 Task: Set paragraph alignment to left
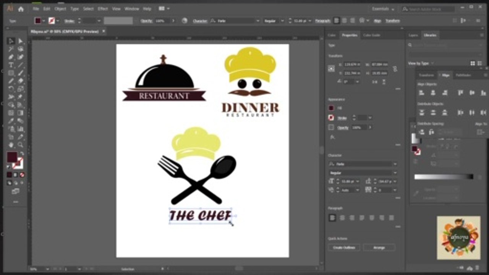tap(332, 218)
